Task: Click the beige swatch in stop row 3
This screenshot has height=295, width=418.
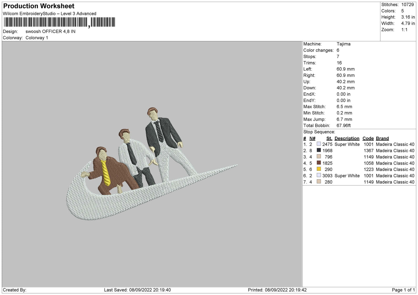Action: (x=319, y=157)
